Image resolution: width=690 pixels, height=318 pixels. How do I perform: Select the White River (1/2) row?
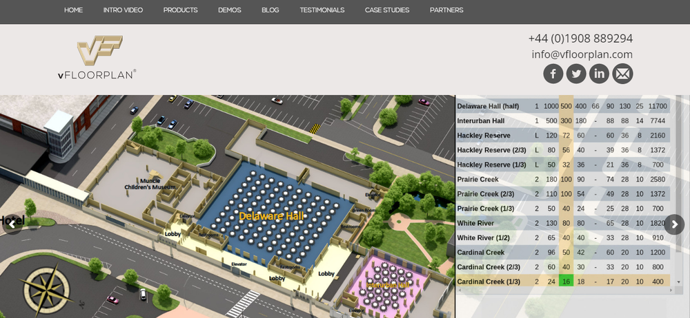pos(563,237)
